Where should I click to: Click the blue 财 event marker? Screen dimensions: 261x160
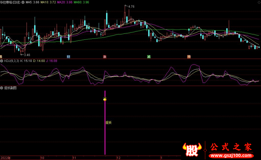[x=69, y=56]
